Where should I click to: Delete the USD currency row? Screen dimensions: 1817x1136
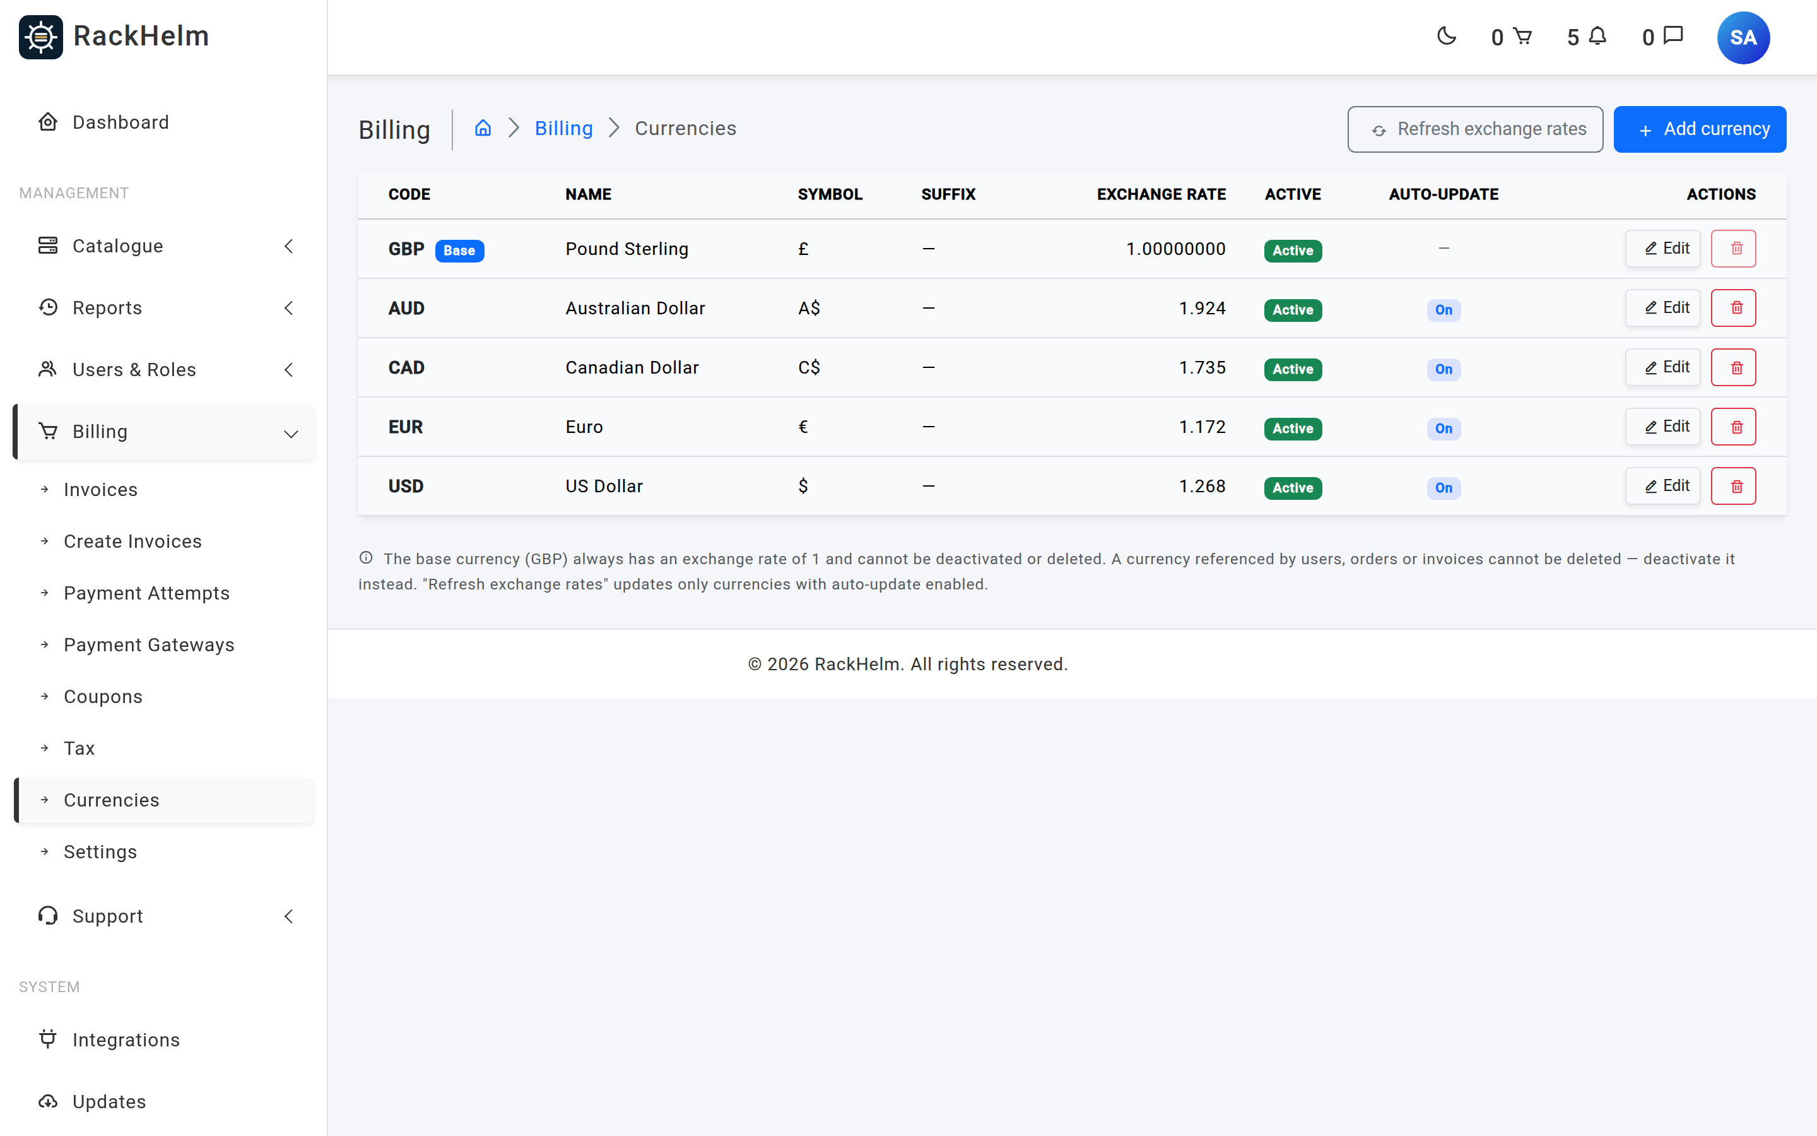tap(1734, 486)
